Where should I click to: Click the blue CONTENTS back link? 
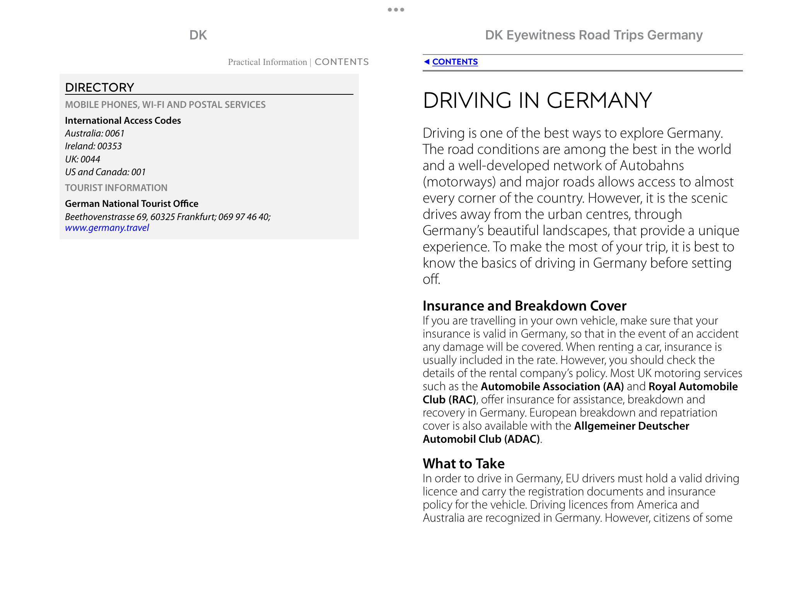coord(455,62)
